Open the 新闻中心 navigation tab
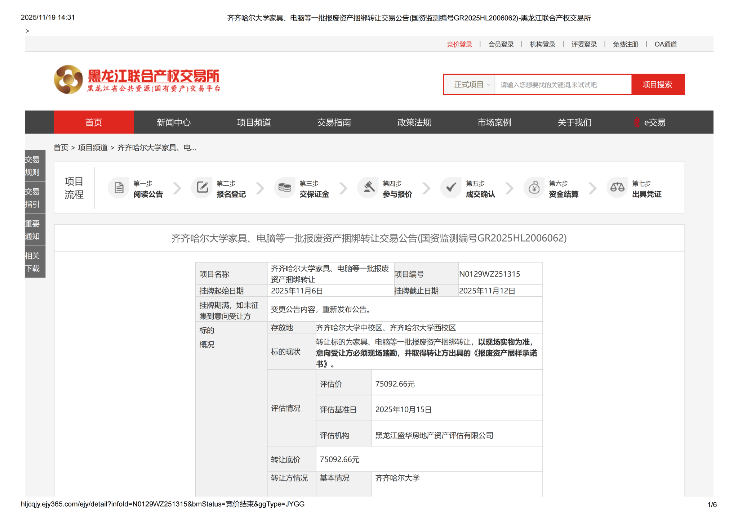 [x=174, y=122]
